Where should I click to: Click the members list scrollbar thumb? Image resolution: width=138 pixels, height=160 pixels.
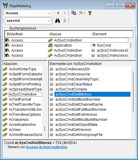133,92
